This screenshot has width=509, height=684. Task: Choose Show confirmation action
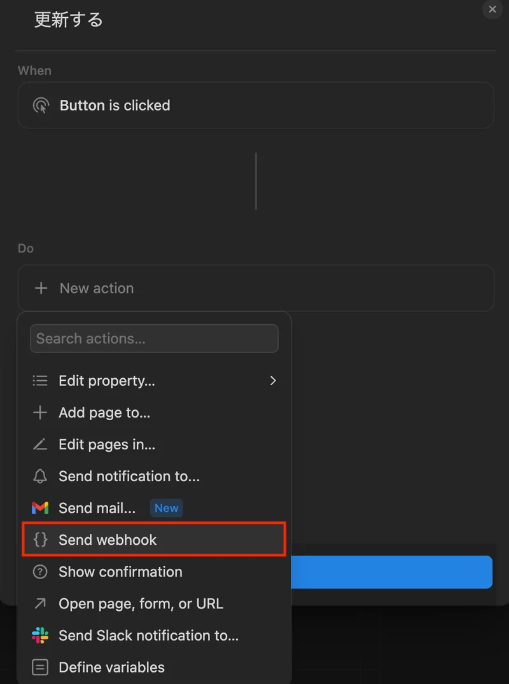tap(120, 571)
